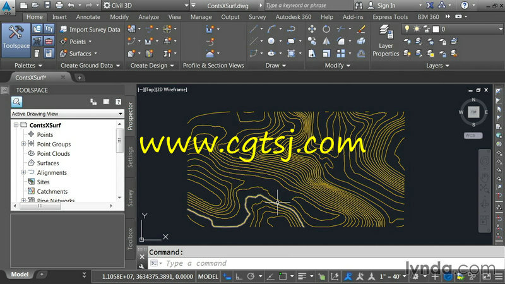
Task: Toggle Ortho mode in status bar
Action: point(239,276)
